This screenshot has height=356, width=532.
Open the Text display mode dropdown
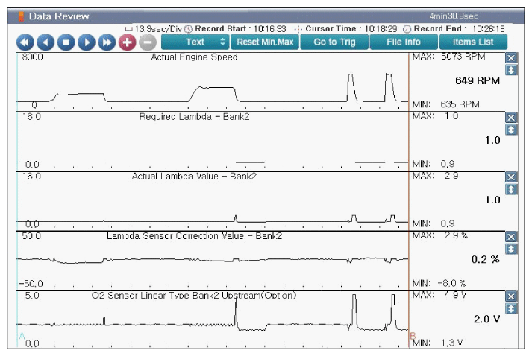click(195, 42)
